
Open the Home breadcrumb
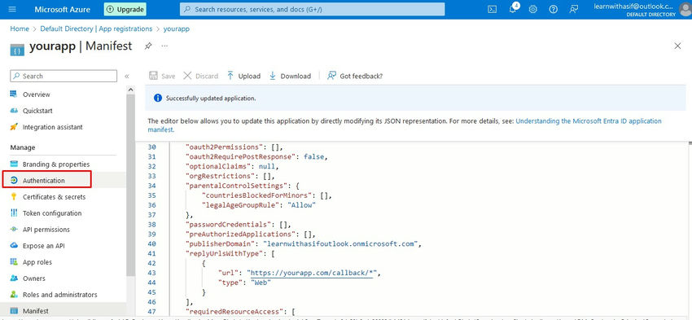[x=20, y=28]
